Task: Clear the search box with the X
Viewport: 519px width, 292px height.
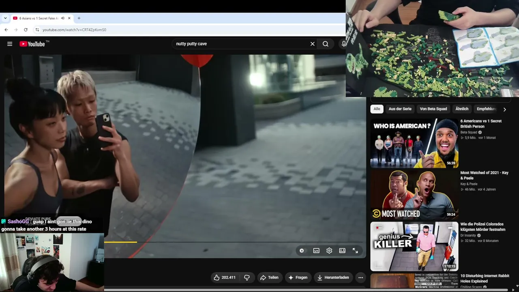Action: click(x=313, y=44)
